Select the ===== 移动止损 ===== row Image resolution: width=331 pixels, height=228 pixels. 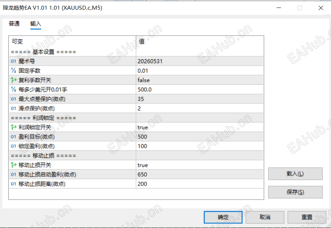pos(136,155)
